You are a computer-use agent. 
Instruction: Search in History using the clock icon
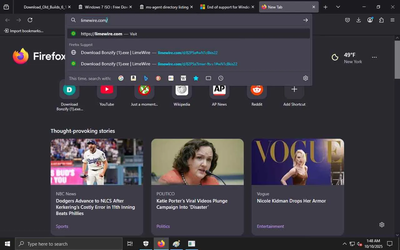pyautogui.click(x=221, y=78)
